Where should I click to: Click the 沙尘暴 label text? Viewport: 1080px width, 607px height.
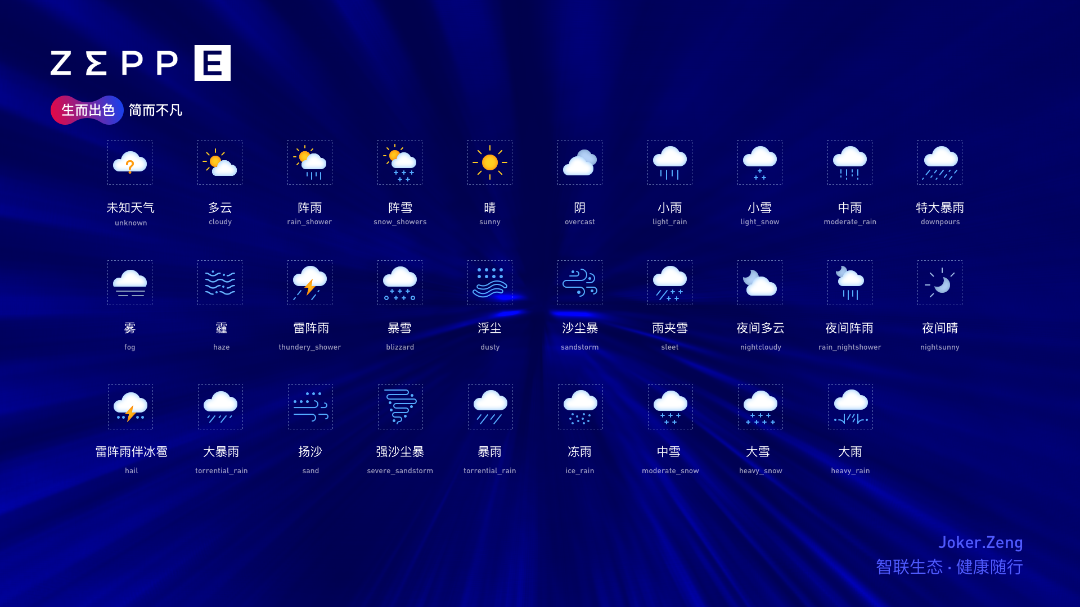(580, 328)
